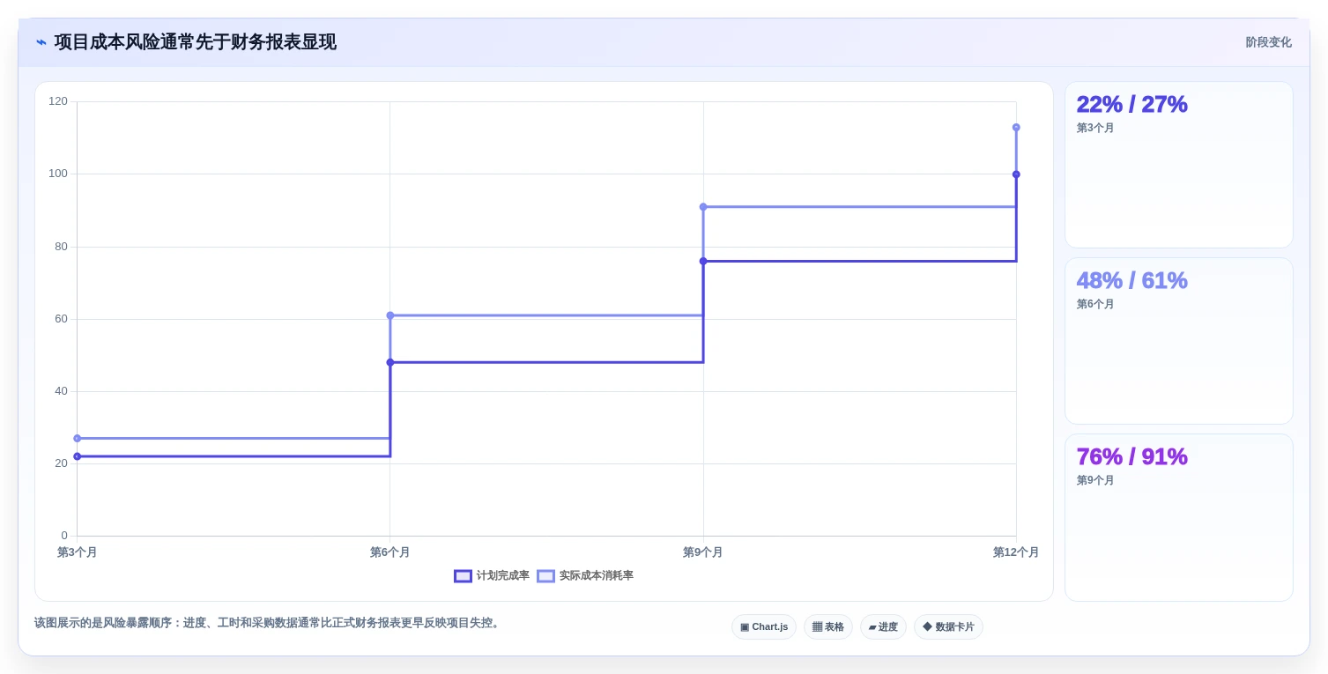
Task: Click the 第9个月 x-axis label
Action: pyautogui.click(x=703, y=552)
